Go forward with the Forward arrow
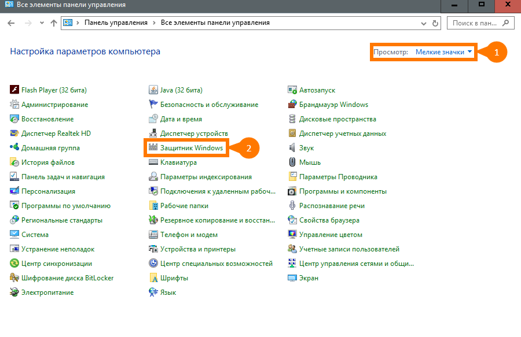Viewport: 521px width, 337px height. coord(28,23)
